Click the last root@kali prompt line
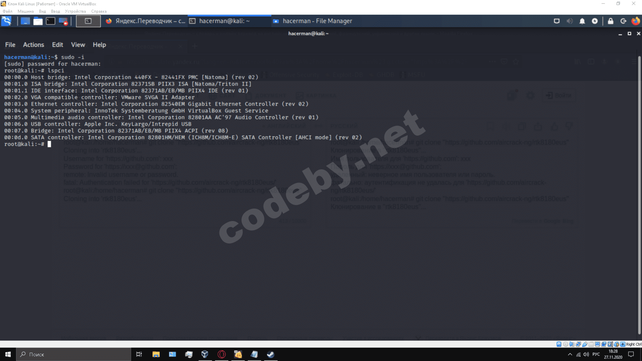 click(x=28, y=144)
